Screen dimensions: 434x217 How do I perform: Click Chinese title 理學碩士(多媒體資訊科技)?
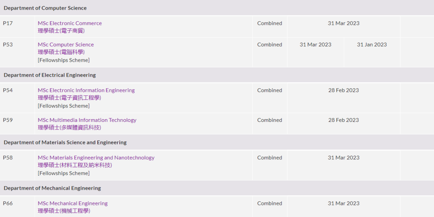point(69,127)
